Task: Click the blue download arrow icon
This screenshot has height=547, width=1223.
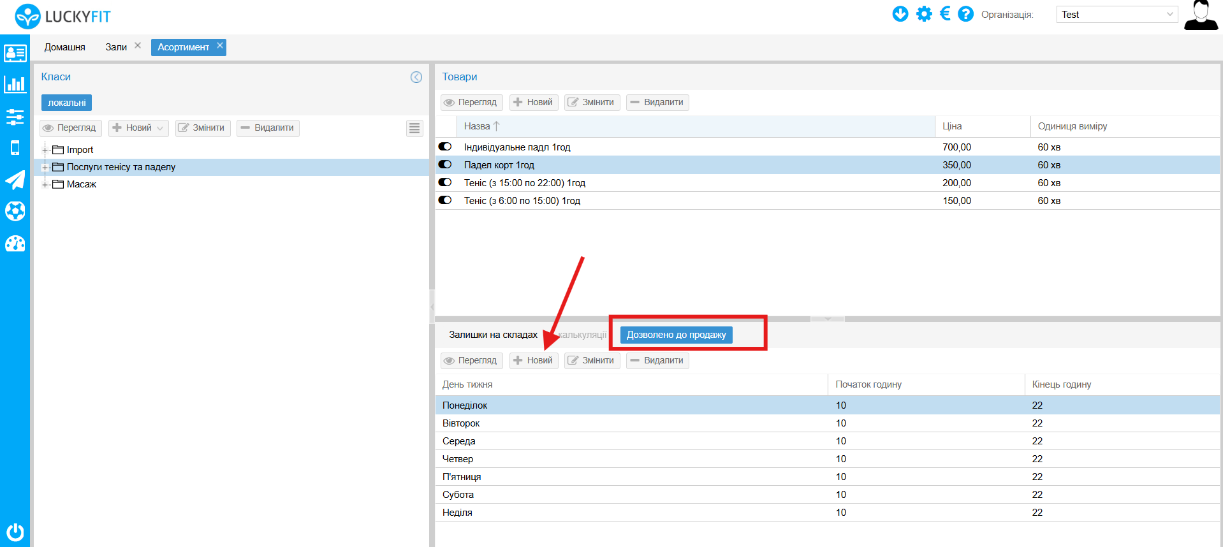Action: [900, 14]
